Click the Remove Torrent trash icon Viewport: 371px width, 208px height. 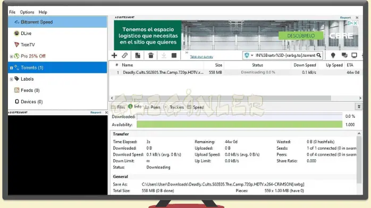(x=151, y=55)
